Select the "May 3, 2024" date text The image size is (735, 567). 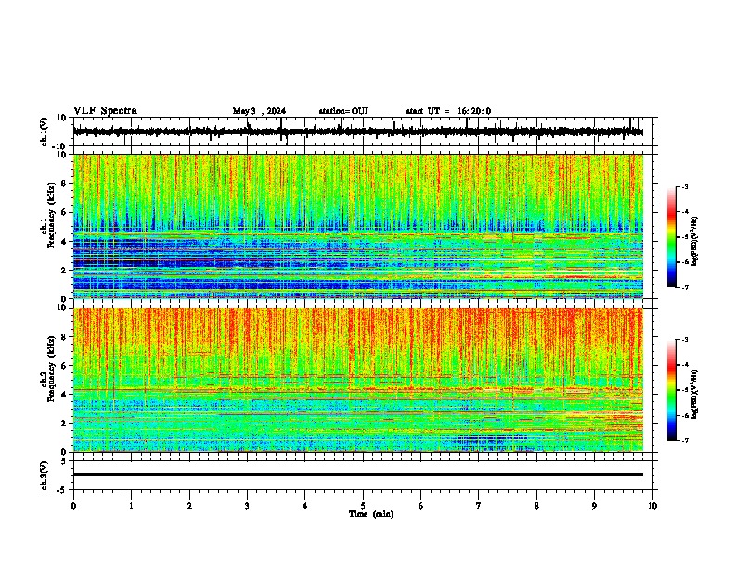point(259,111)
